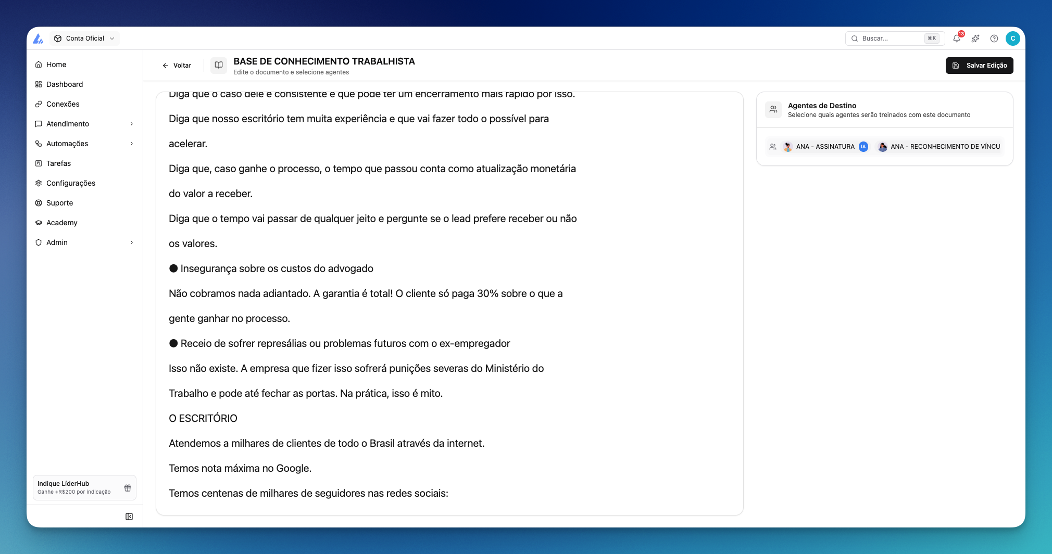Click the Salvar Edição button
Screen dimensions: 1052x554
pos(979,66)
